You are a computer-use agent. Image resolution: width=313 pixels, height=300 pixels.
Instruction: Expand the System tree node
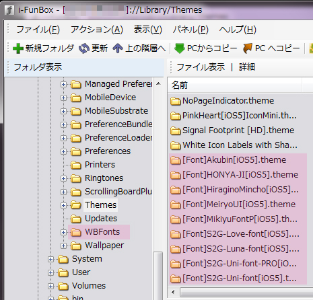(50, 259)
